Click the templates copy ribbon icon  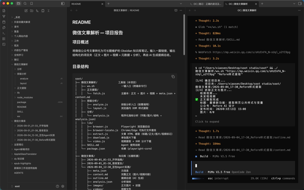[x=4, y=28]
